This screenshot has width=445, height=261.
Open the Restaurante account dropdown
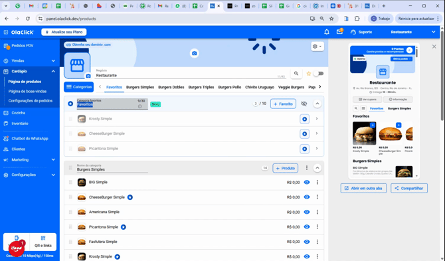click(413, 32)
